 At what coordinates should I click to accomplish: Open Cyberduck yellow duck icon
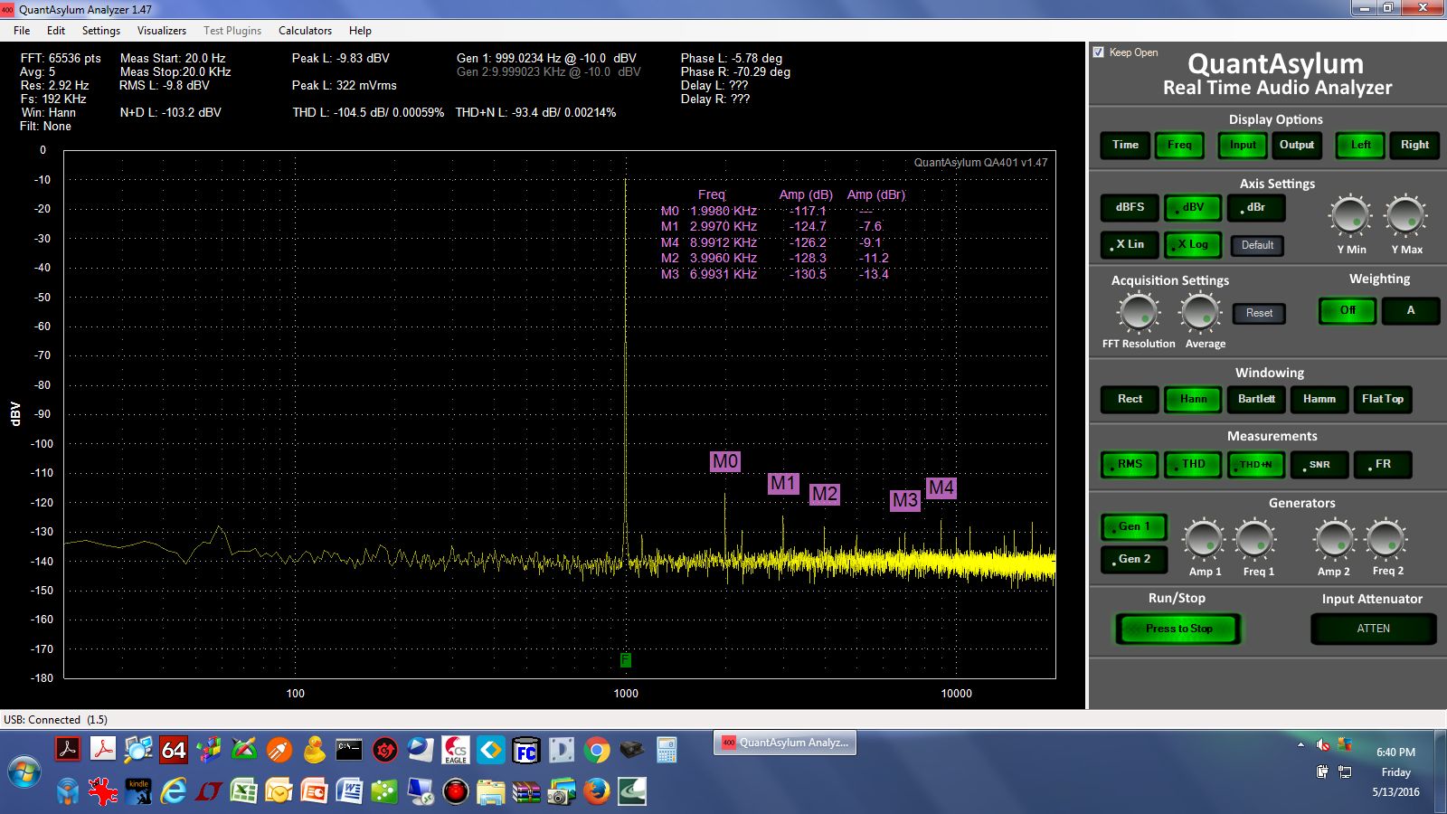[314, 750]
